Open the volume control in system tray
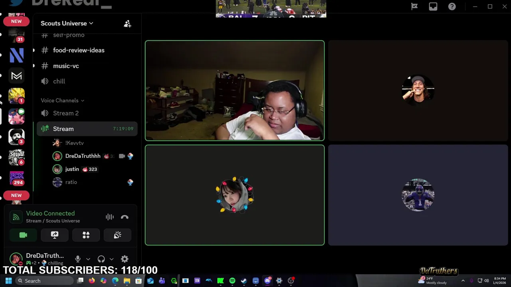The width and height of the screenshot is (511, 287). coord(486,281)
